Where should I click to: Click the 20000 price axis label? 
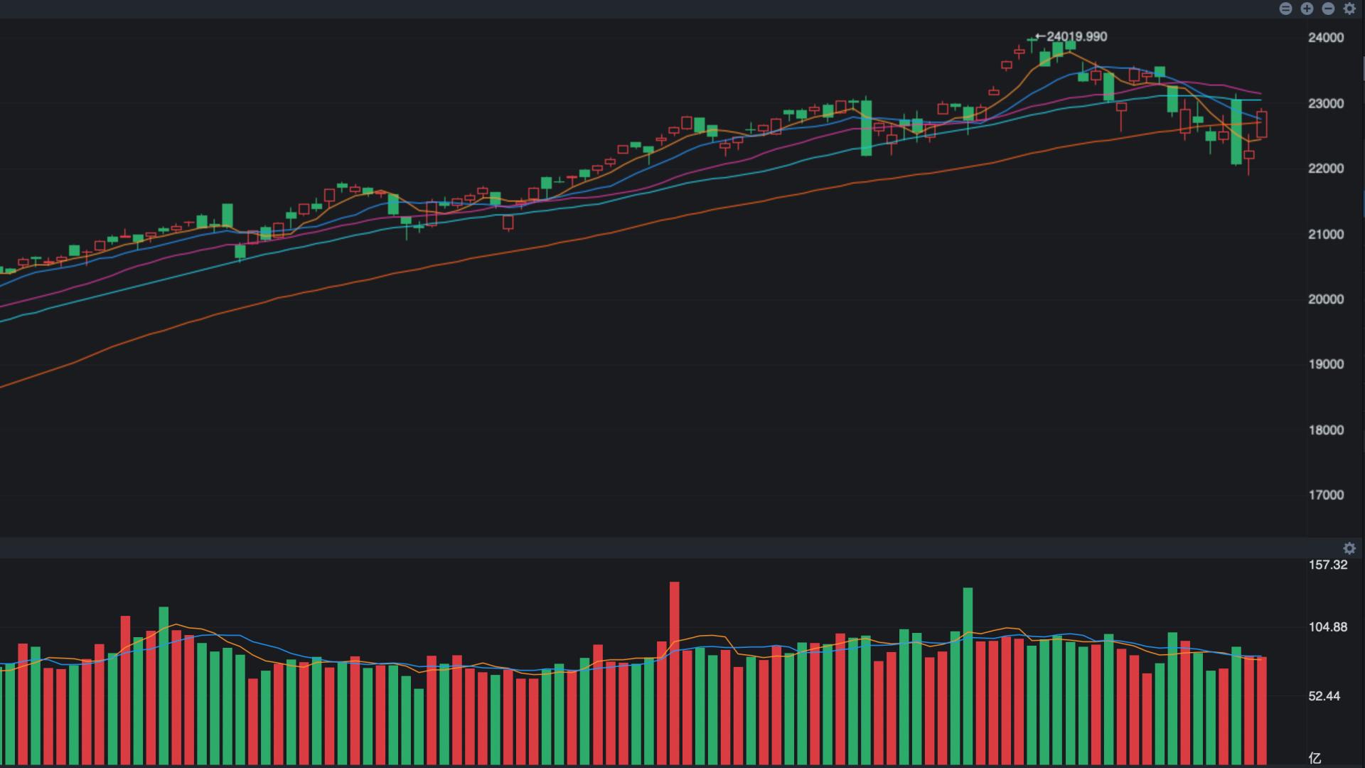[x=1325, y=299]
